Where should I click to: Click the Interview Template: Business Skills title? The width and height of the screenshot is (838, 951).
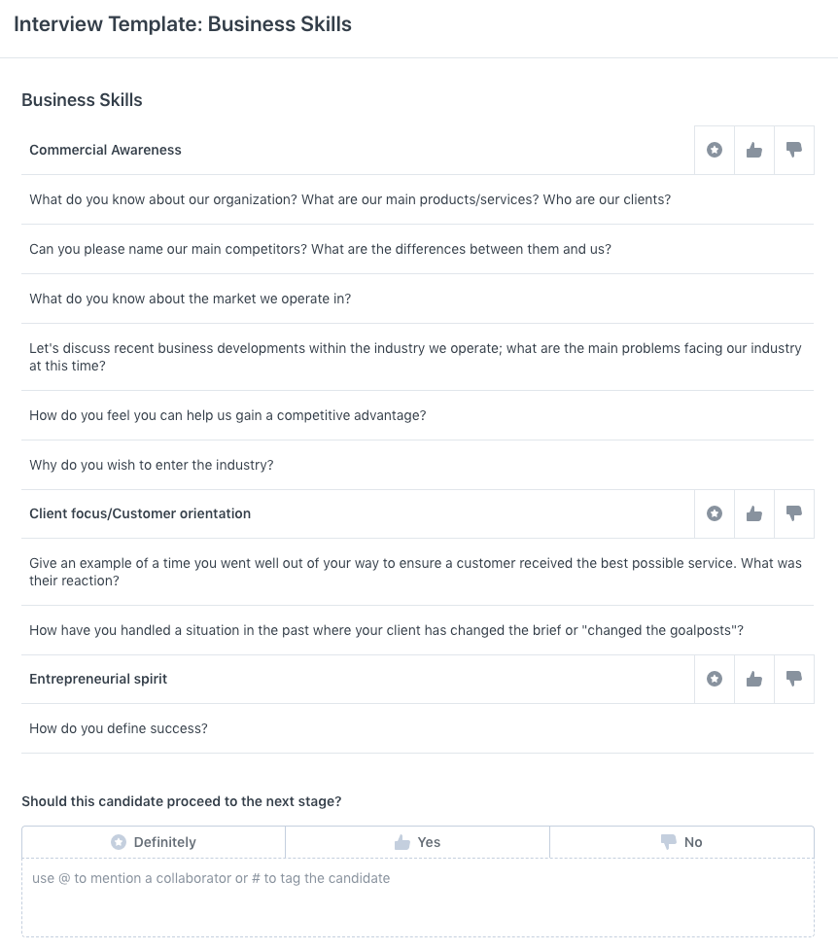(x=182, y=24)
